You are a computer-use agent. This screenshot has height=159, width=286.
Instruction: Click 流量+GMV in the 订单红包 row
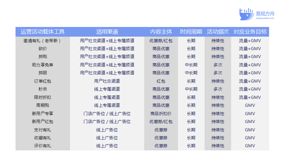[250, 81]
